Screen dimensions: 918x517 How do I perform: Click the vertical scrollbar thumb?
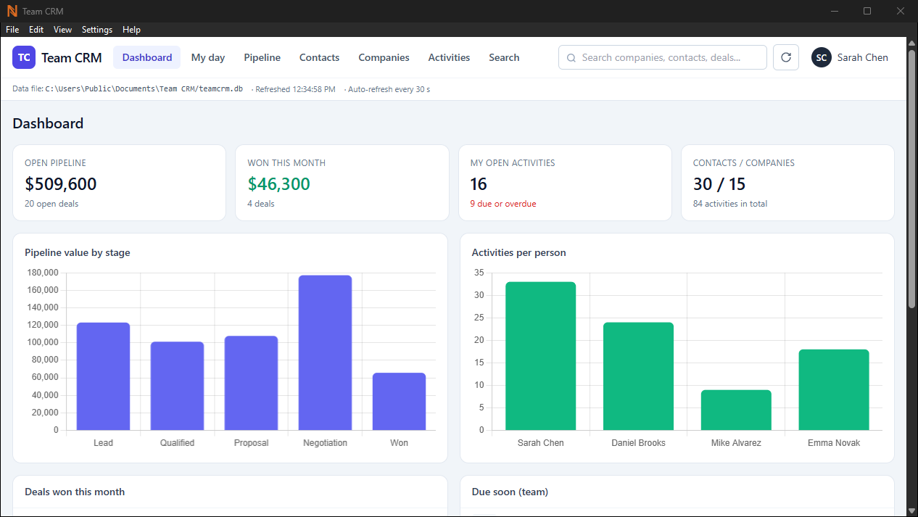tap(912, 178)
